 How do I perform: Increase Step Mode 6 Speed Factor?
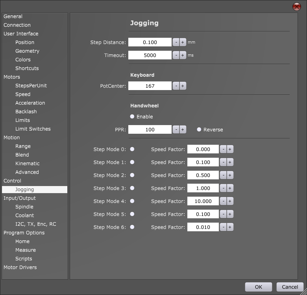[230, 227]
